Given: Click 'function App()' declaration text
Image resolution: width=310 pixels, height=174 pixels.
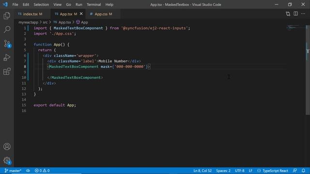Looking at the screenshot, I should (49, 44).
